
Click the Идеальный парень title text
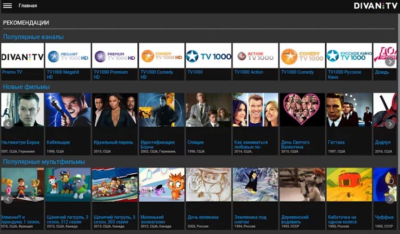(113, 142)
